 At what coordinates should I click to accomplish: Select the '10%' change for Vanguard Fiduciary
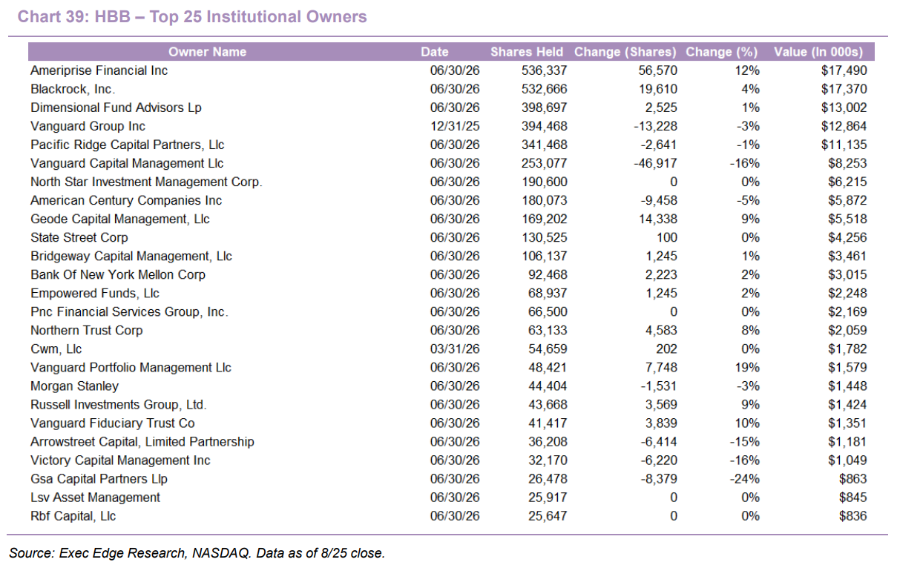coord(748,423)
